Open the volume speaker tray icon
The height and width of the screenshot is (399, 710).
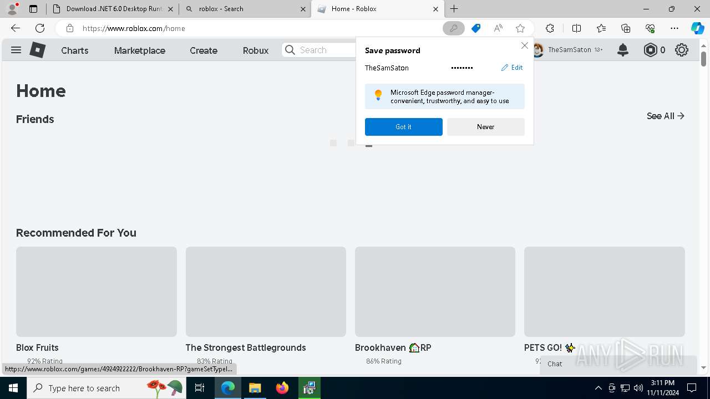pos(638,388)
